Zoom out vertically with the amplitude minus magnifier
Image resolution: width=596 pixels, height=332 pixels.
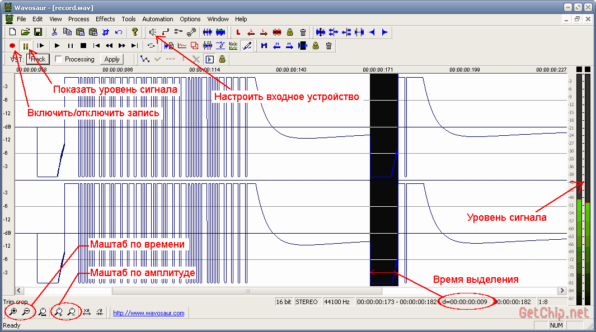pyautogui.click(x=72, y=312)
